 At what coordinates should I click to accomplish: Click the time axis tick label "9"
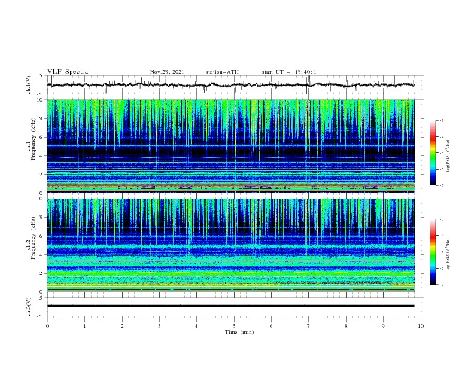coord(383,326)
